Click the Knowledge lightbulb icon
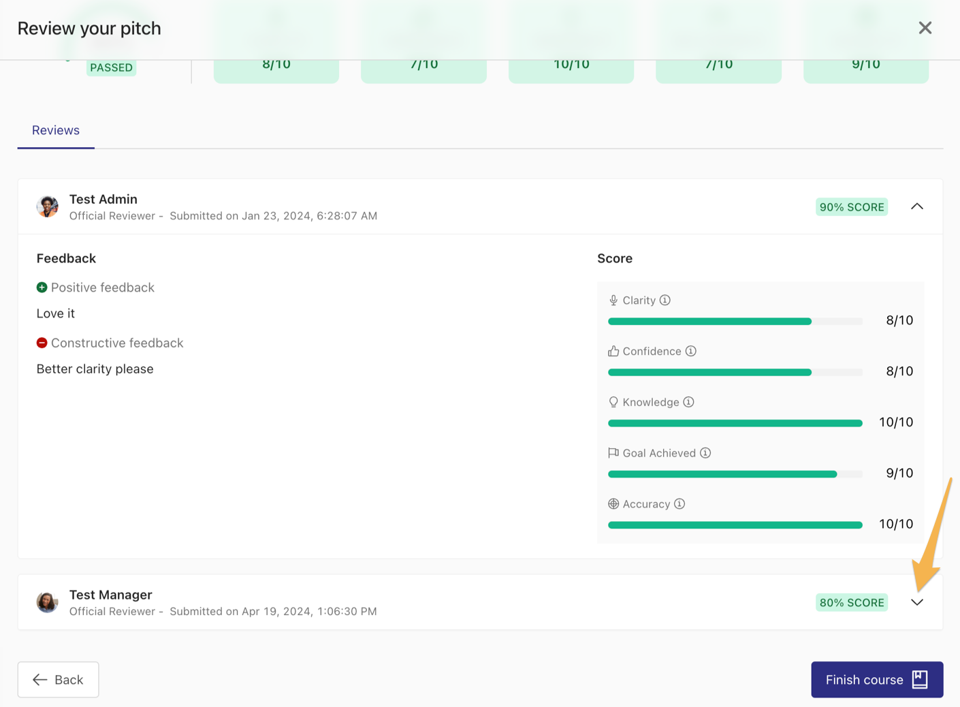 click(613, 402)
